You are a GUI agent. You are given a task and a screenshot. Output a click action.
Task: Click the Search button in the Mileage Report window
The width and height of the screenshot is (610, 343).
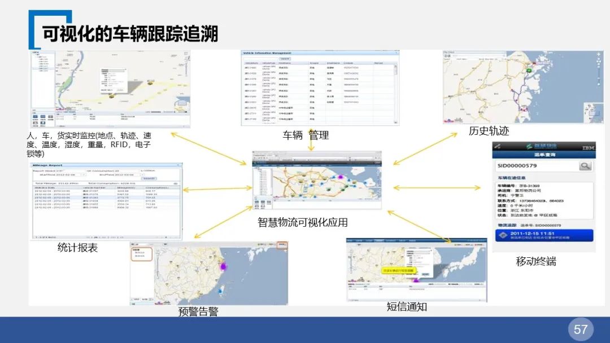[x=149, y=178]
